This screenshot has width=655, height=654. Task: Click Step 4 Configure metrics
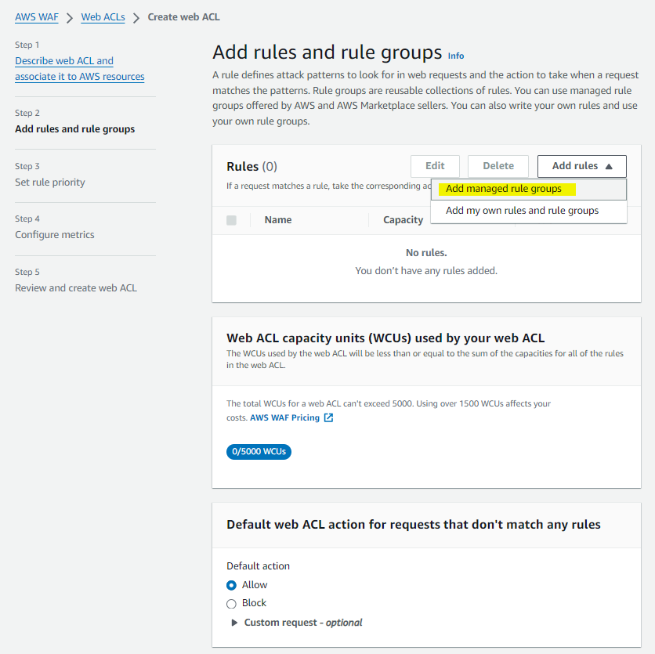coord(55,235)
